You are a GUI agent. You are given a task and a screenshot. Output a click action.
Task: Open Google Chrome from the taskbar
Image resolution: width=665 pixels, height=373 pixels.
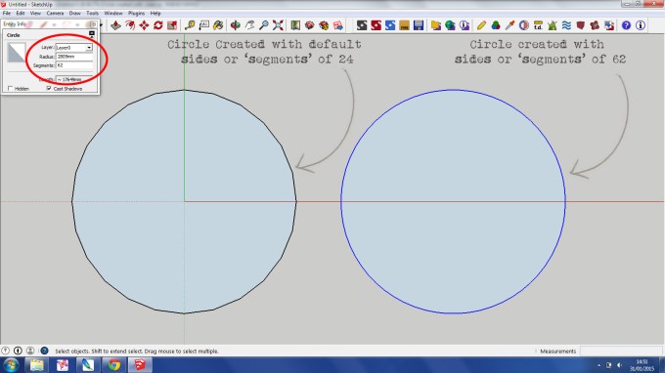coord(114,365)
